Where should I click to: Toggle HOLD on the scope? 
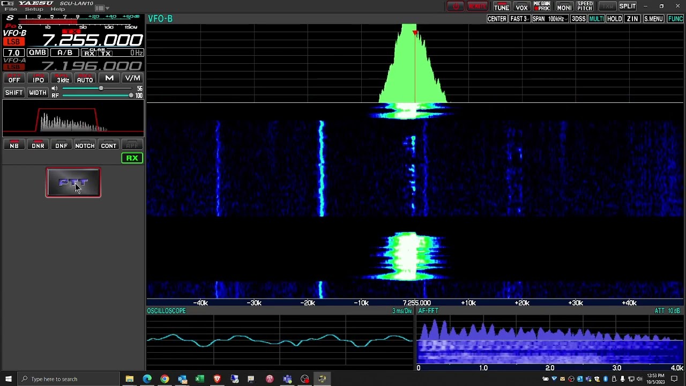[x=614, y=19]
